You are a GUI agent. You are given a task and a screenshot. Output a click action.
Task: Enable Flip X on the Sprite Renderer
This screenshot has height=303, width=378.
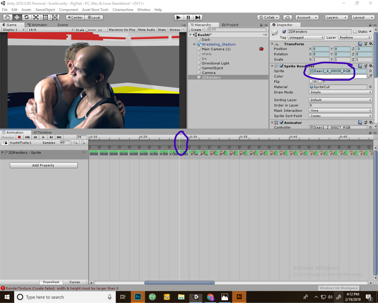312,82
